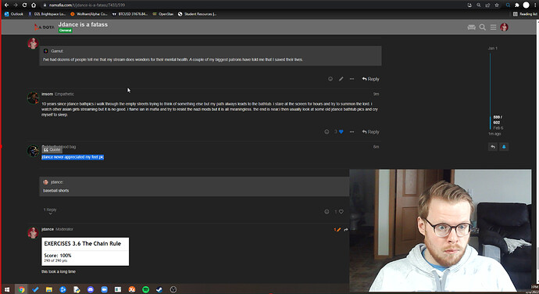The height and width of the screenshot is (294, 539).
Task: Click the pencil edit icon on Gamut quote post
Action: click(x=341, y=79)
